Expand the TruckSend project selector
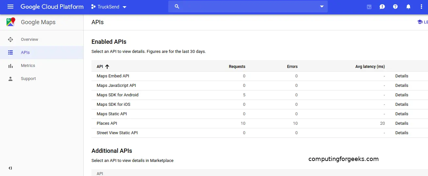The height and width of the screenshot is (176, 428). coord(109,7)
